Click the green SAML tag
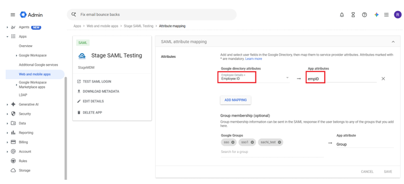404x184 pixels. click(83, 43)
